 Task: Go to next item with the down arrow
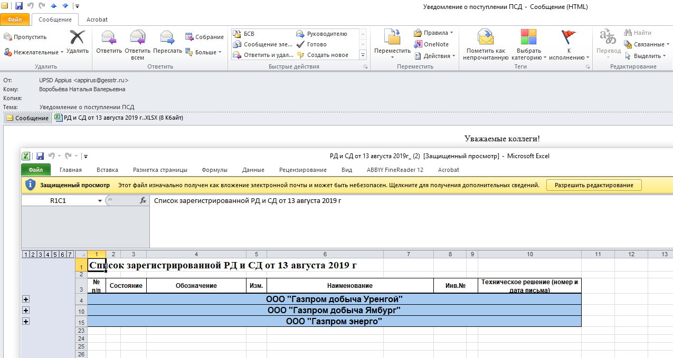pyautogui.click(x=65, y=6)
